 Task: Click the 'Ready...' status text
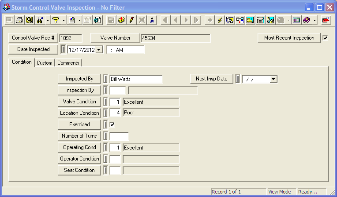pyautogui.click(x=307, y=192)
